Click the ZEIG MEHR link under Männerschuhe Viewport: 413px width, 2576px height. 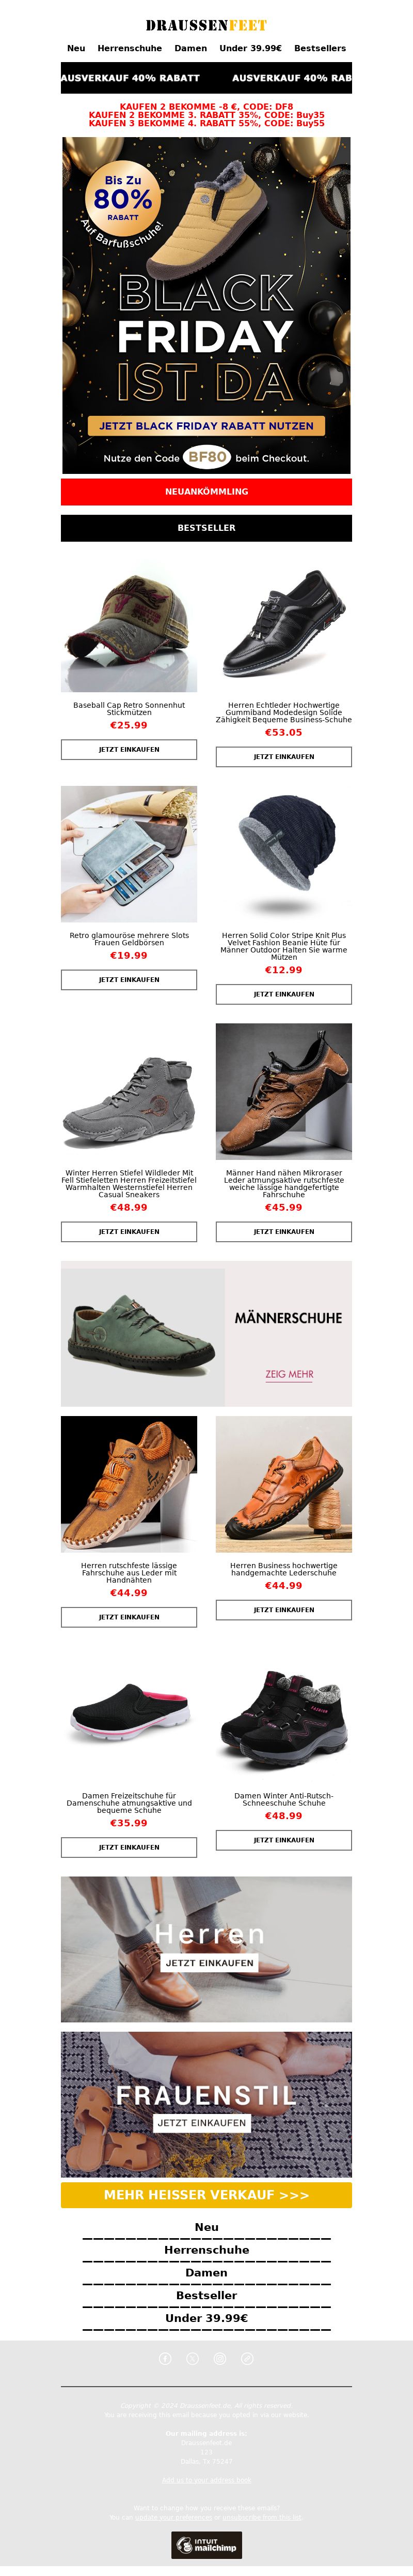coord(289,1374)
